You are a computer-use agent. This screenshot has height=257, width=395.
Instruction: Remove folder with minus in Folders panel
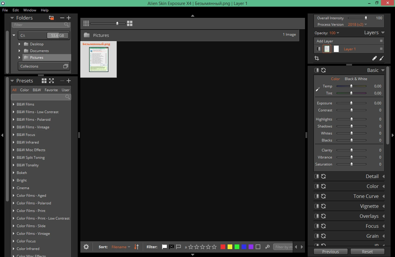[x=62, y=18]
